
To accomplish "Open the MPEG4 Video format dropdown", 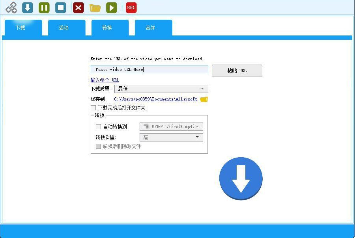I will click(x=171, y=127).
